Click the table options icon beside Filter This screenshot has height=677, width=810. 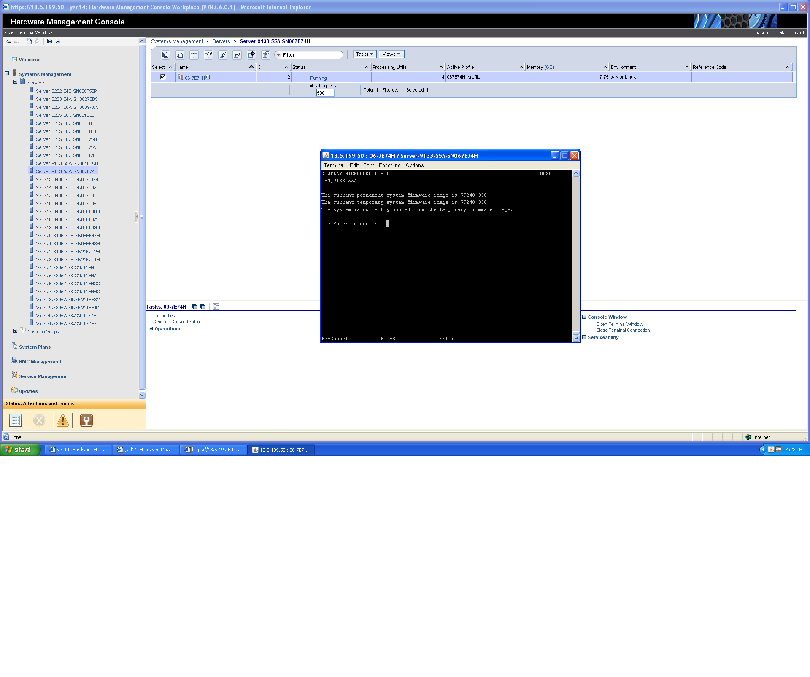[x=266, y=55]
